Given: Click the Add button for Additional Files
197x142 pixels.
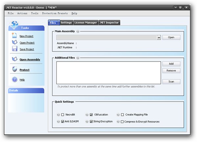Looking at the screenshot, I should click(171, 64).
